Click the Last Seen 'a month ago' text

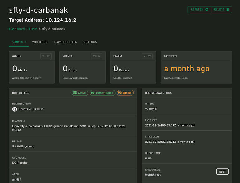click(187, 69)
